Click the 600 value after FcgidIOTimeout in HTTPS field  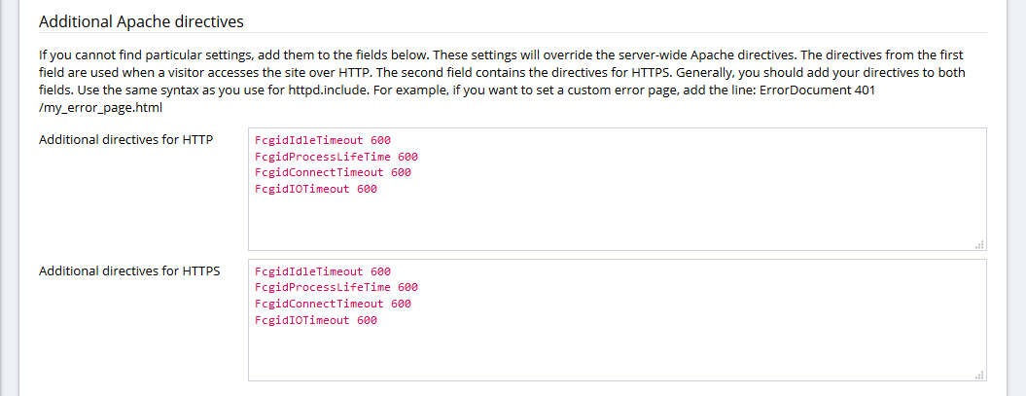pyautogui.click(x=367, y=320)
